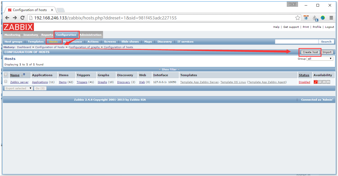Click the Print link

[306, 27]
